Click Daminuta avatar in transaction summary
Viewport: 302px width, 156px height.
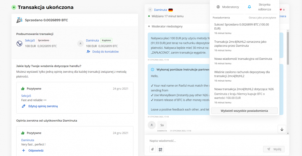pyautogui.click(x=81, y=43)
